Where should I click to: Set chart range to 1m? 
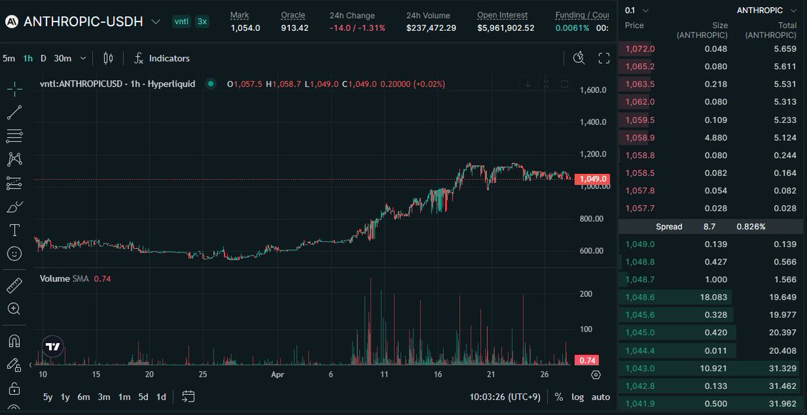point(124,397)
